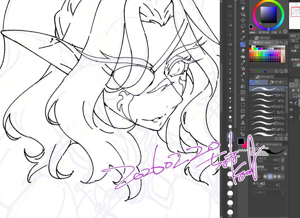
Task: Select the Zoom magnifier tool
Action: 242,2
